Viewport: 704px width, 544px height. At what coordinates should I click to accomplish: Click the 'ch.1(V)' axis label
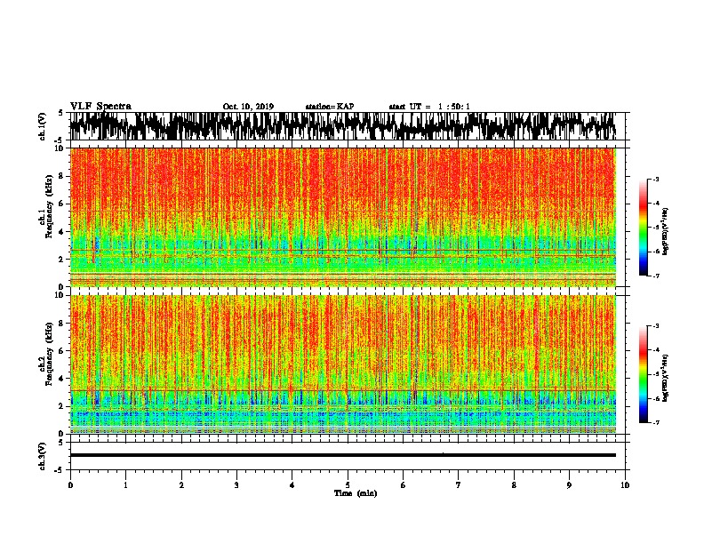coord(43,126)
